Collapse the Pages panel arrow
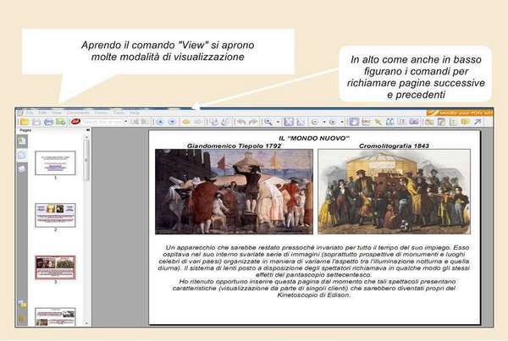 point(87,130)
